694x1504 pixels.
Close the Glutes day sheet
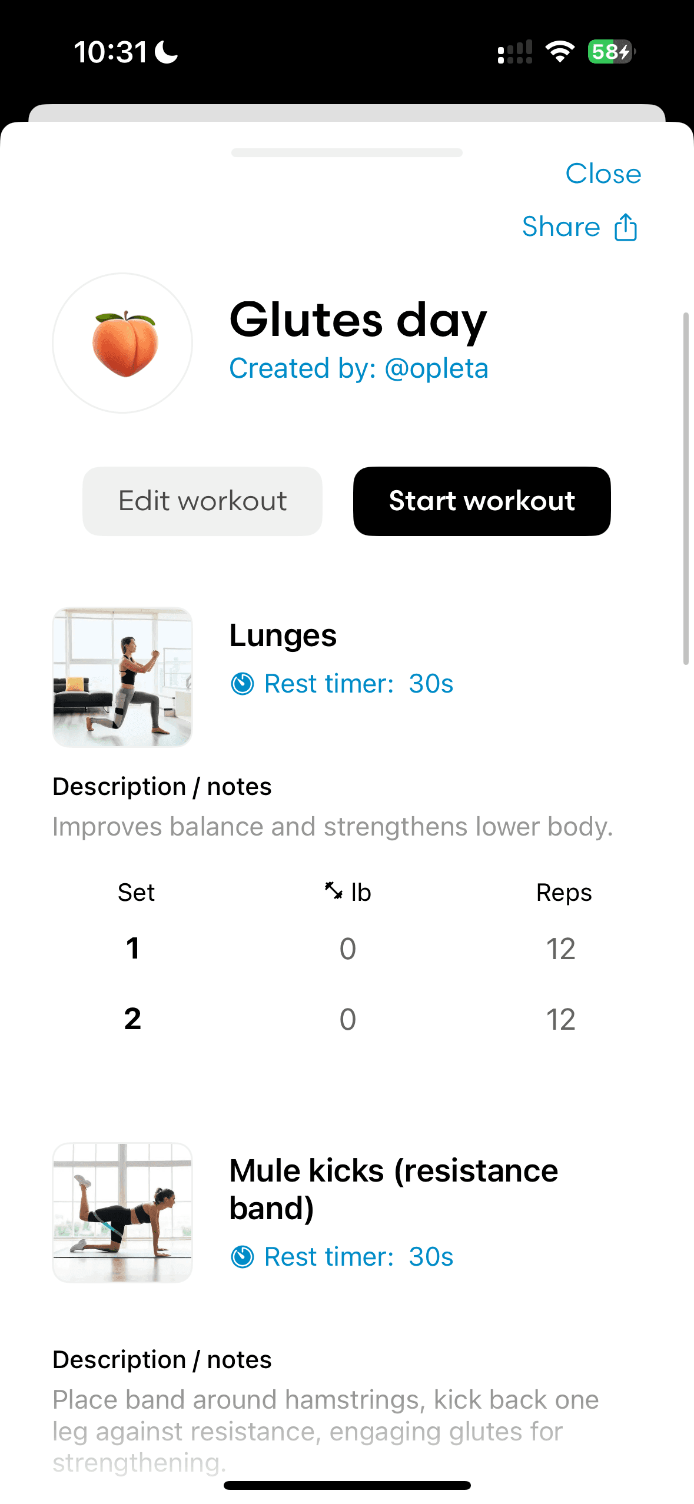(x=603, y=174)
